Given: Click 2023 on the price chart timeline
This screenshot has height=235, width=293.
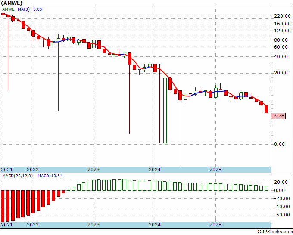Looking at the screenshot, I should pos(94,170).
